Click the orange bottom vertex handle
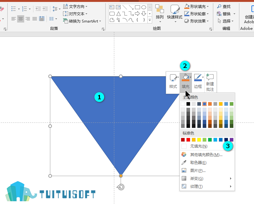 (121, 176)
